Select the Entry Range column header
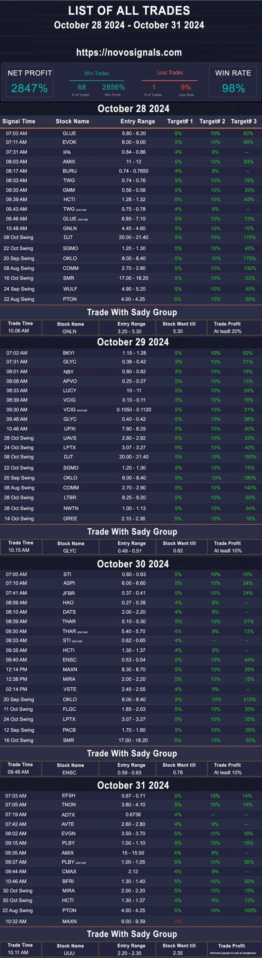262x958 pixels. (x=138, y=121)
